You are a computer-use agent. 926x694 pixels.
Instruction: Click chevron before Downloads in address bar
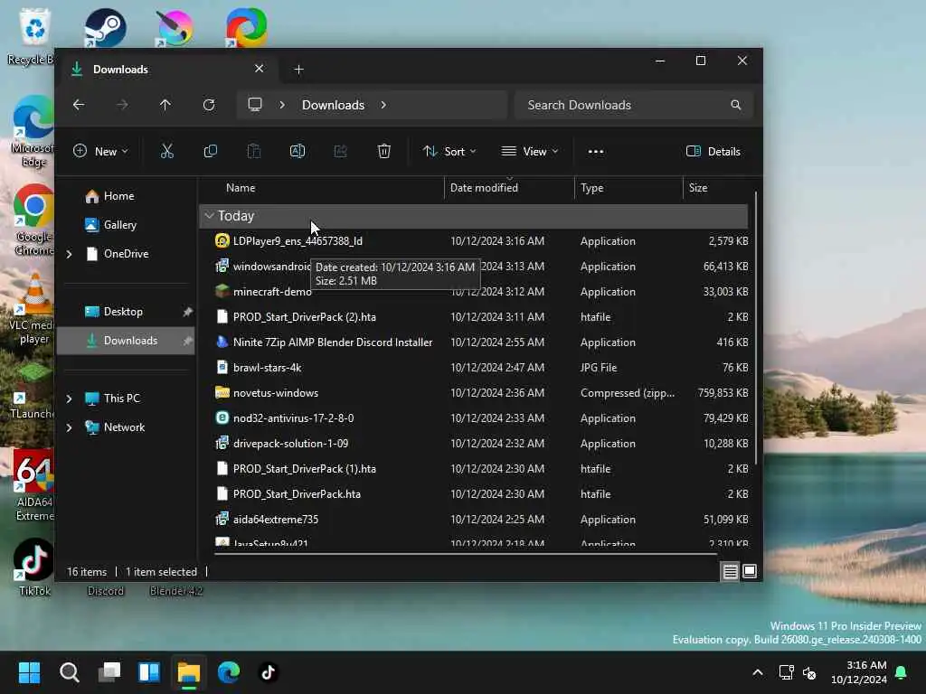[282, 105]
